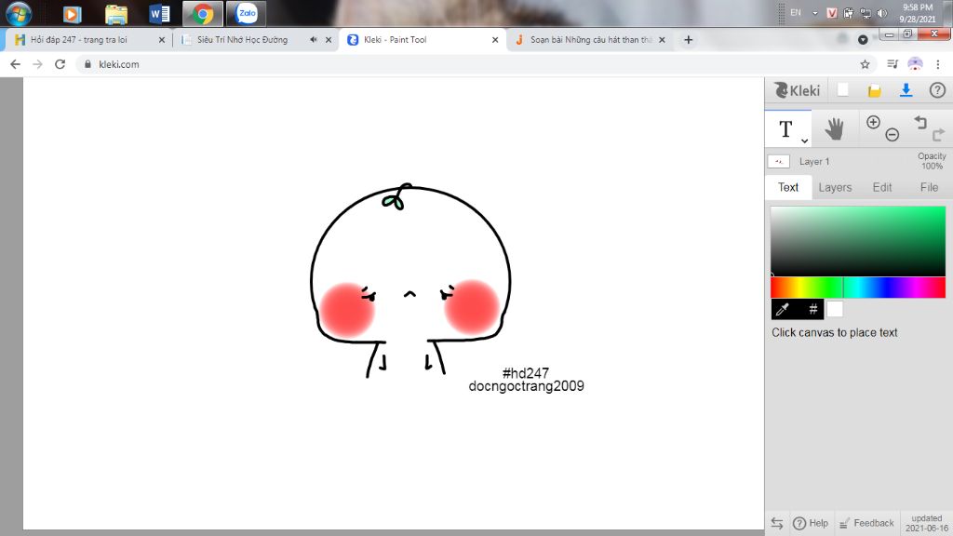
Task: View site lock information
Action: 87,64
